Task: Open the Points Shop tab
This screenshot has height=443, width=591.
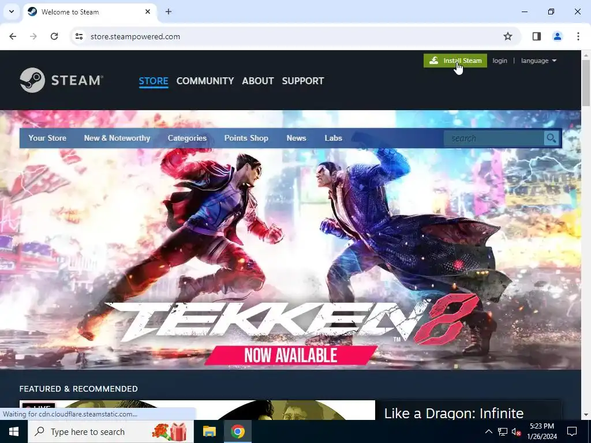Action: [246, 138]
